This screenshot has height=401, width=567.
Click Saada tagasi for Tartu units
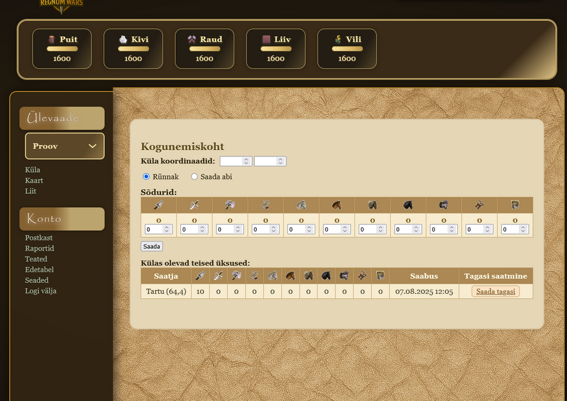pyautogui.click(x=495, y=291)
